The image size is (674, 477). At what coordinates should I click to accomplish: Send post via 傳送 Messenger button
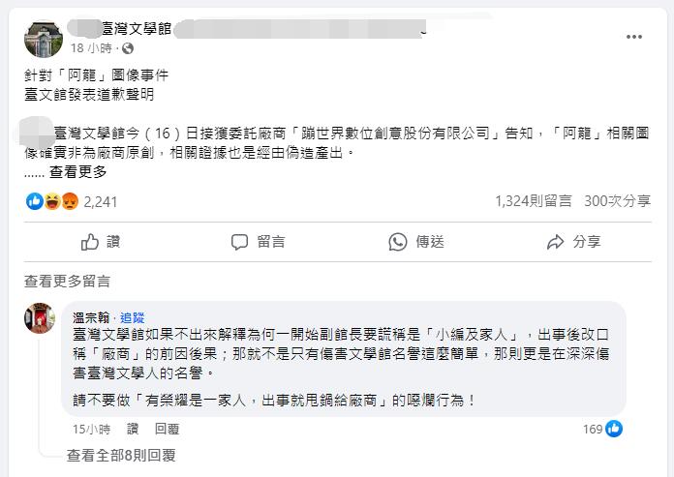pos(415,241)
